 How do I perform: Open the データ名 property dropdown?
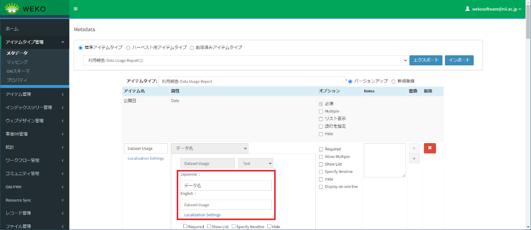click(210, 148)
